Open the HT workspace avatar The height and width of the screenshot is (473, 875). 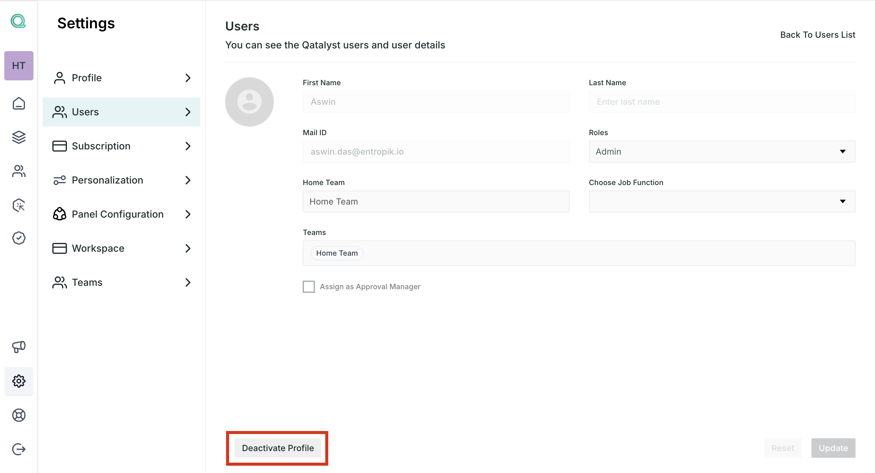pyautogui.click(x=19, y=65)
